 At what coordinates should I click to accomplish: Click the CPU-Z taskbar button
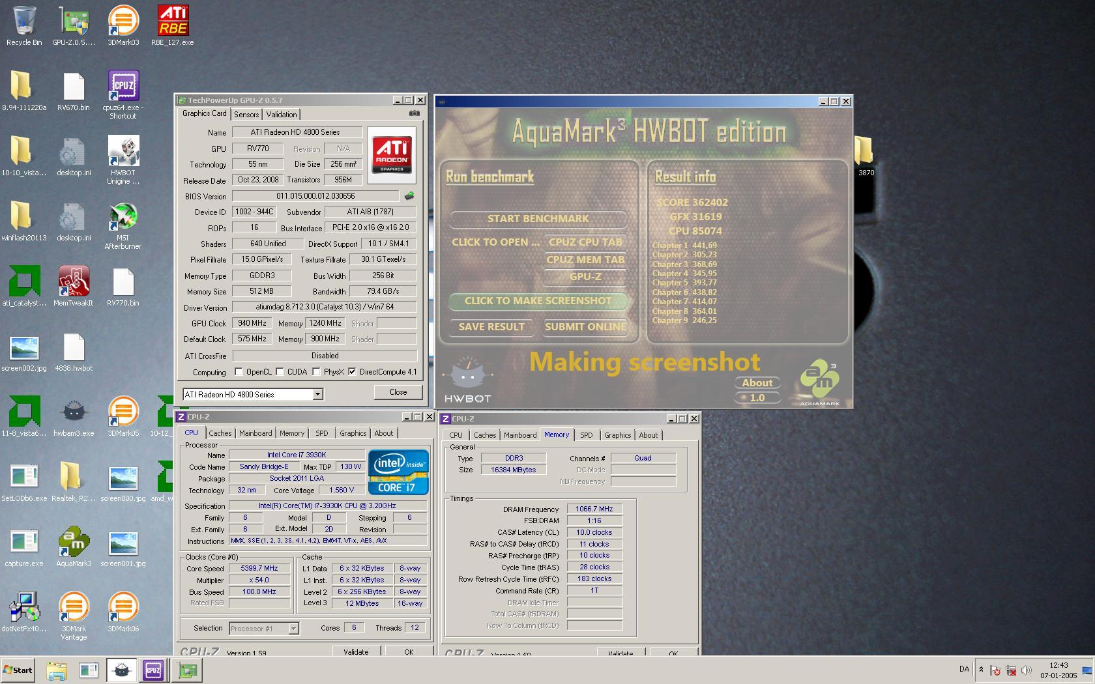point(153,670)
